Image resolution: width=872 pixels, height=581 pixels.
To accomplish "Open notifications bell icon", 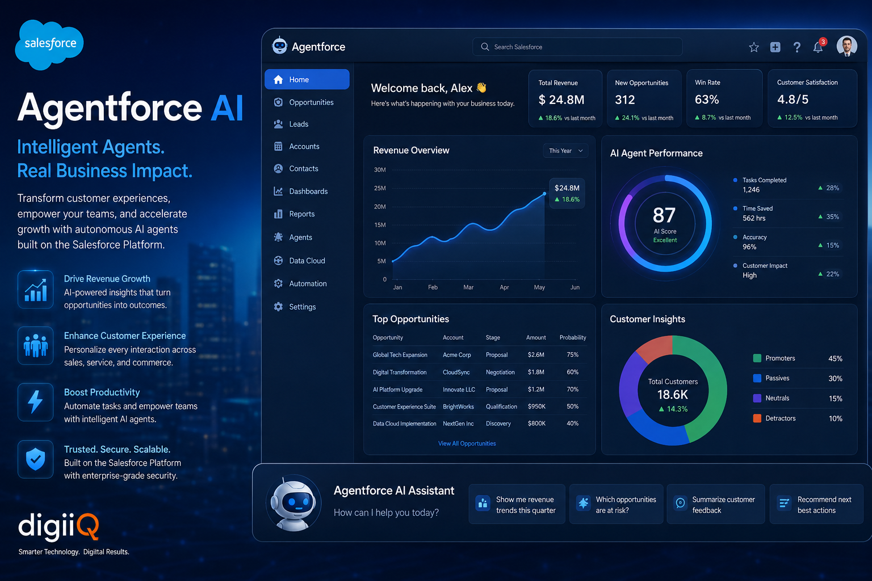I will (x=818, y=47).
